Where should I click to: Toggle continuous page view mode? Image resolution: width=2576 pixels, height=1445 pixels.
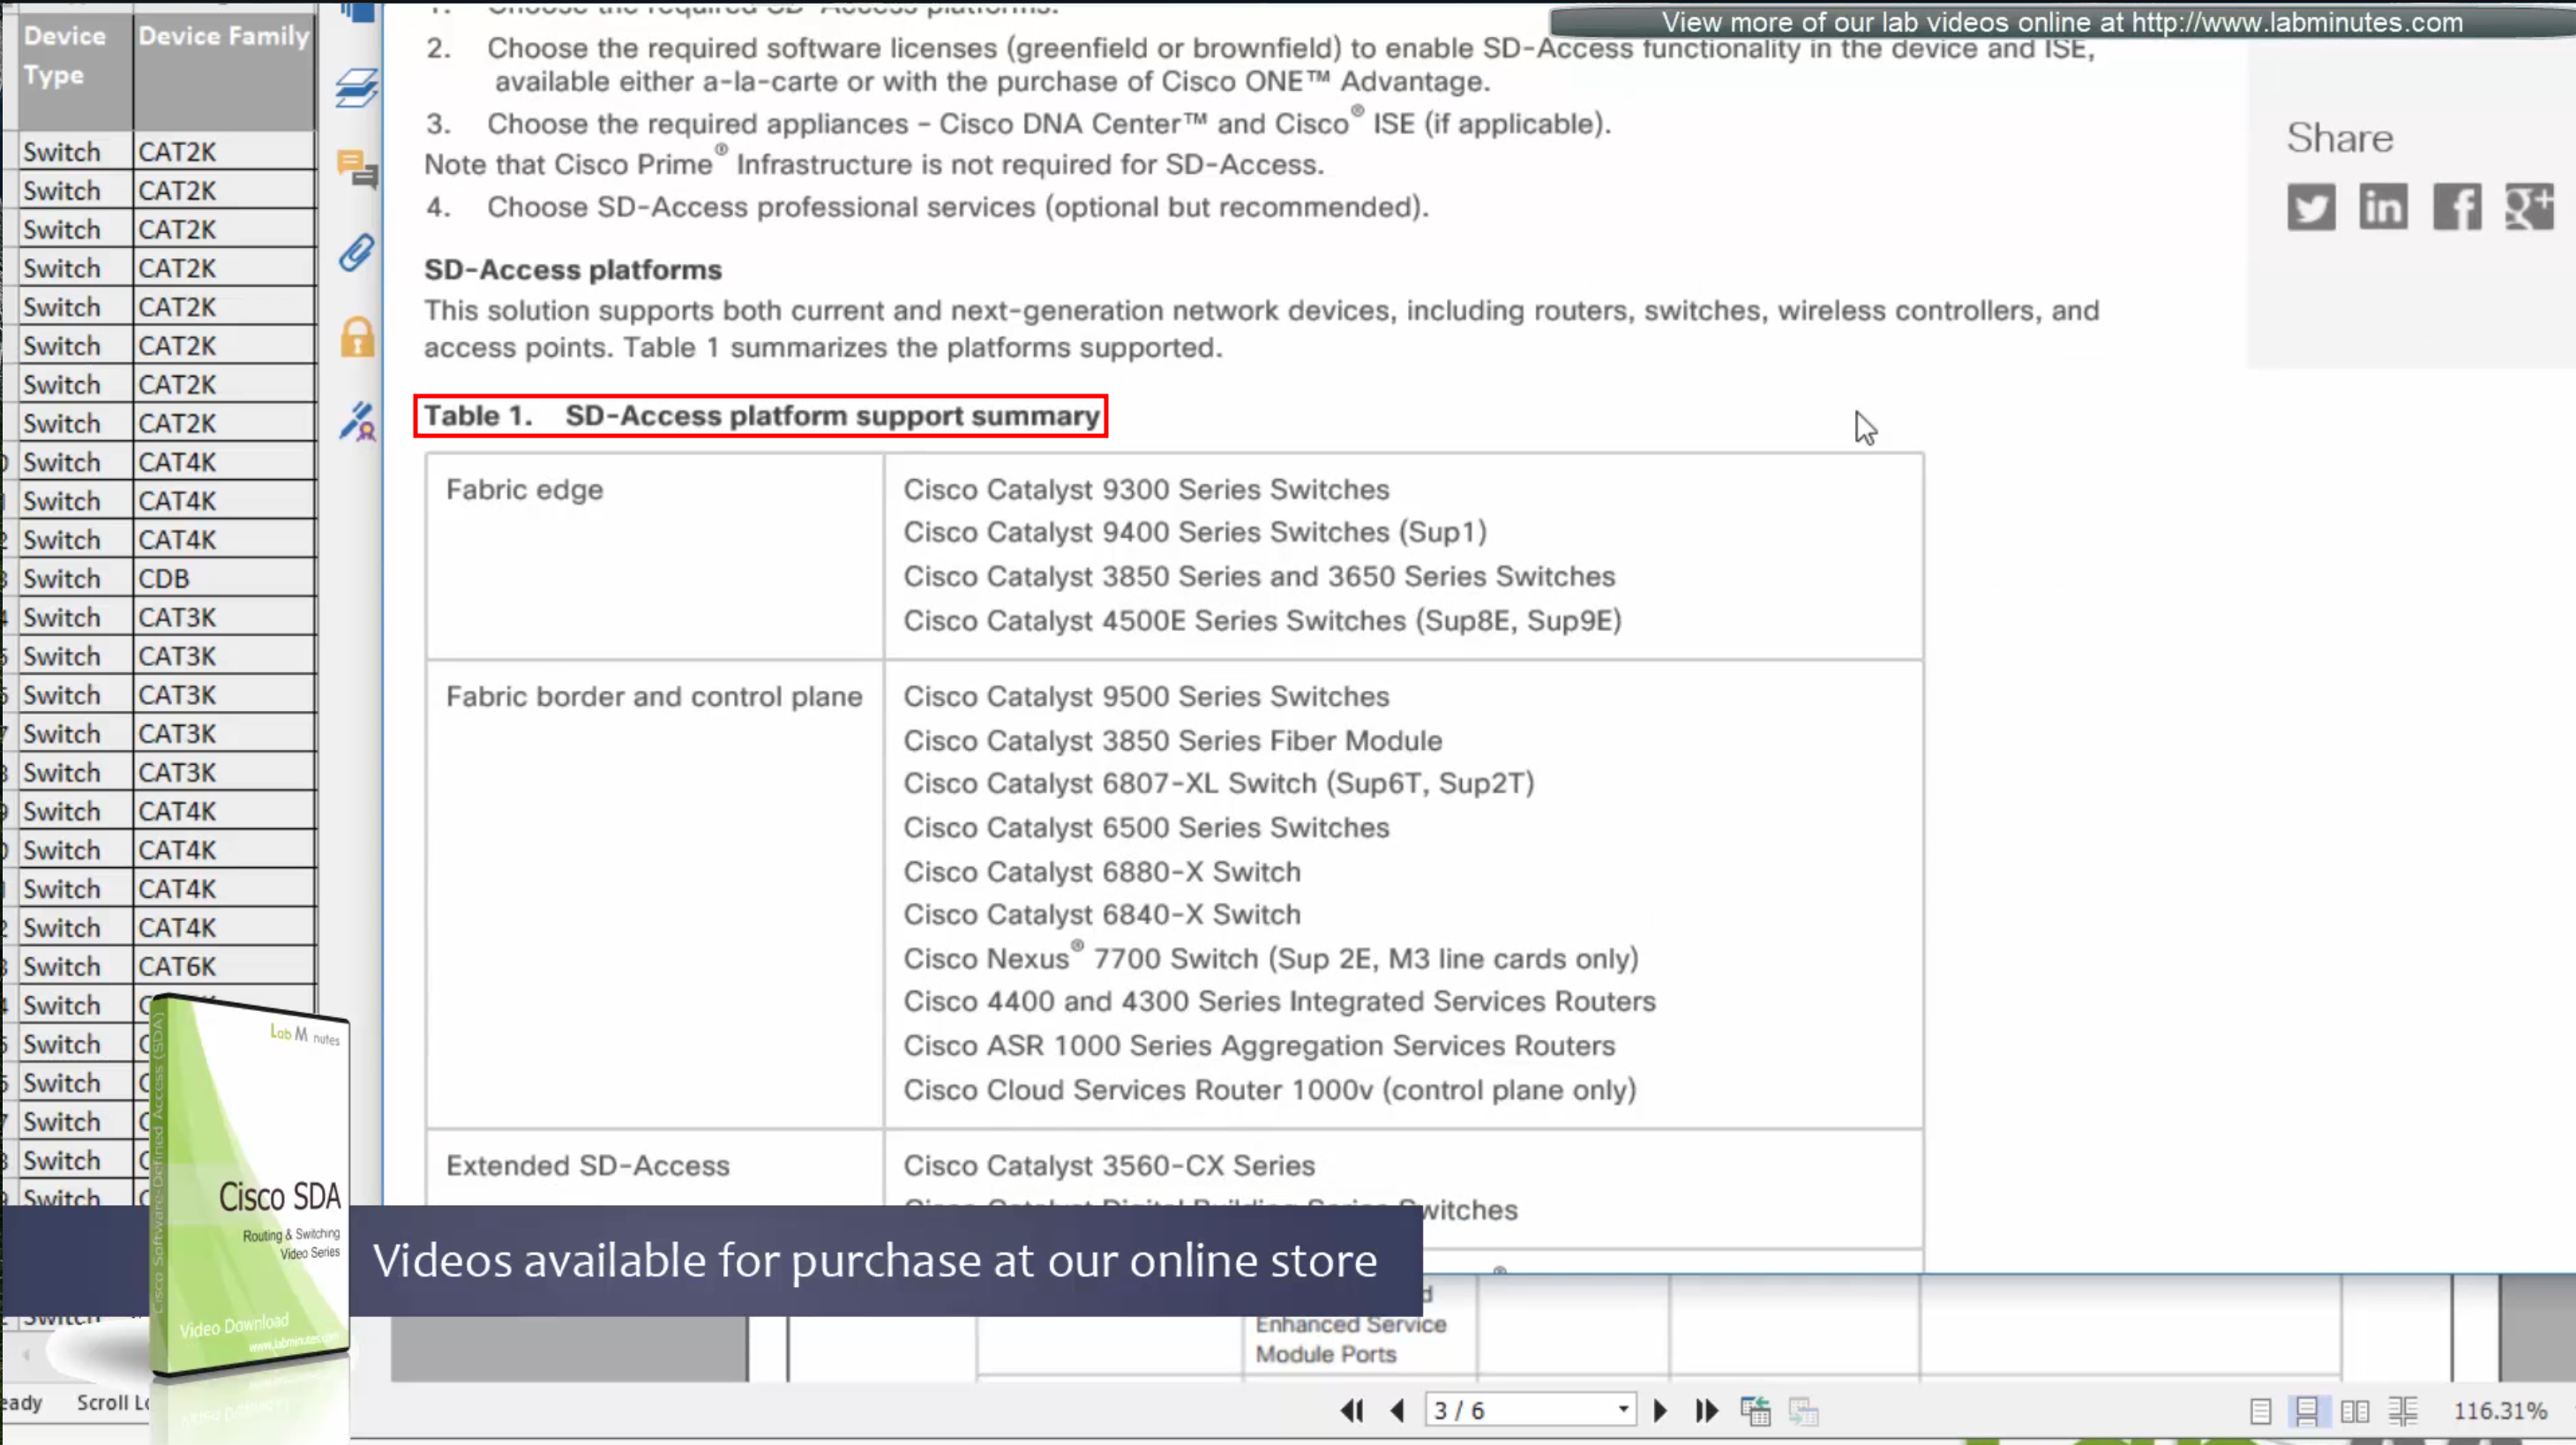pos(2307,1411)
